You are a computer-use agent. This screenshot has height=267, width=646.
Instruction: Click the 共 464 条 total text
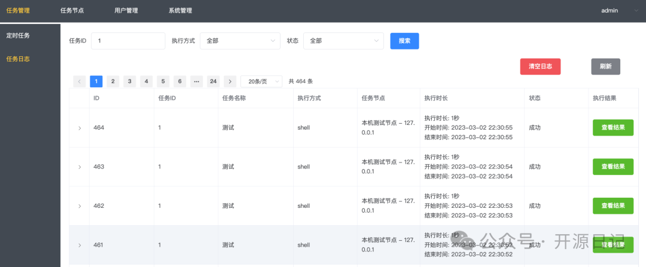301,81
